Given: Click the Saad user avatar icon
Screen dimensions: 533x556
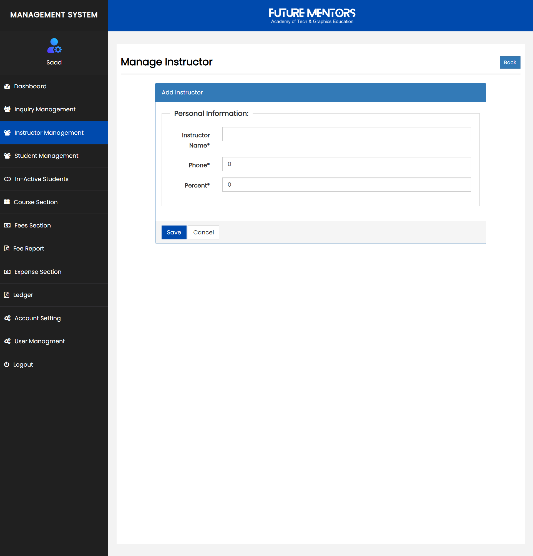Looking at the screenshot, I should click(x=54, y=46).
